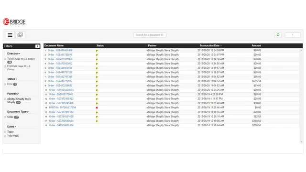Collapse the Dates filter group
Viewport: 306px width, 172px height.
[11, 127]
